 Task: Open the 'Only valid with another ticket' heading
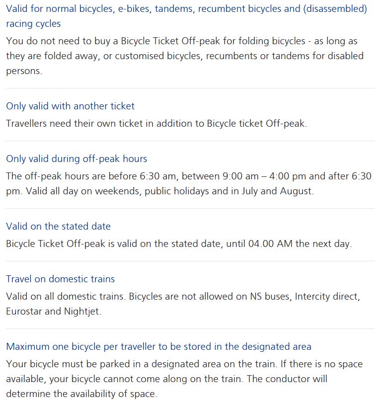[x=70, y=106]
